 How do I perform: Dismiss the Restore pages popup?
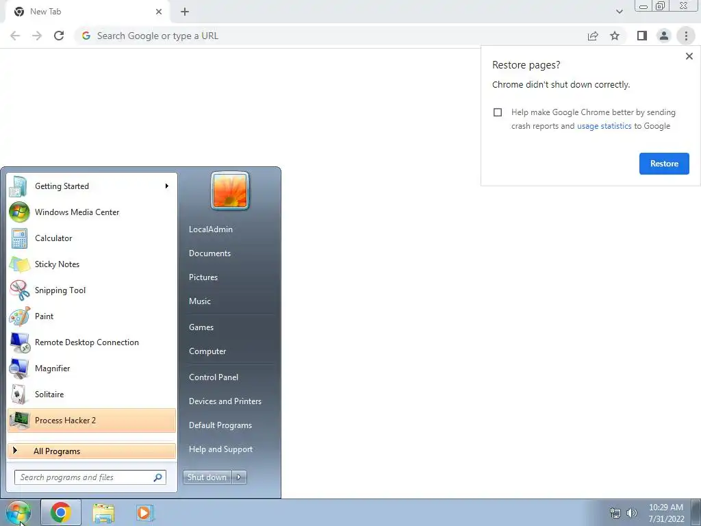[689, 56]
